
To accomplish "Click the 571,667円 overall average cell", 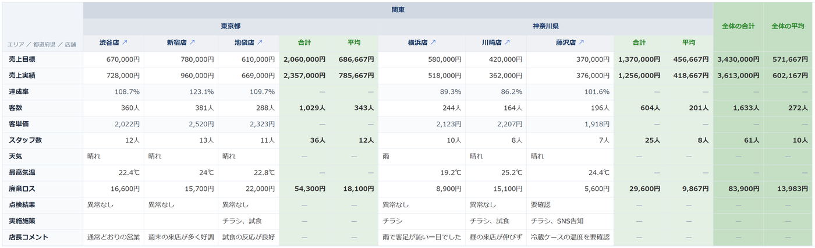I will (x=788, y=59).
